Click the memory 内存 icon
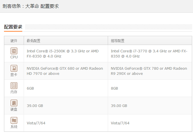Viewport: 193px width, 134px height. [x=14, y=86]
